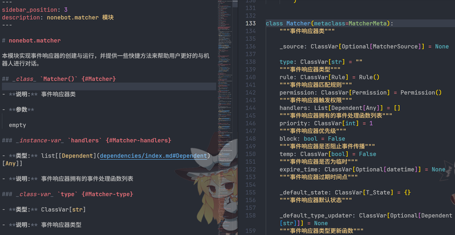Click the 事件响应器类型更新函数 docstring on line 159
The image size is (455, 235).
click(x=321, y=231)
